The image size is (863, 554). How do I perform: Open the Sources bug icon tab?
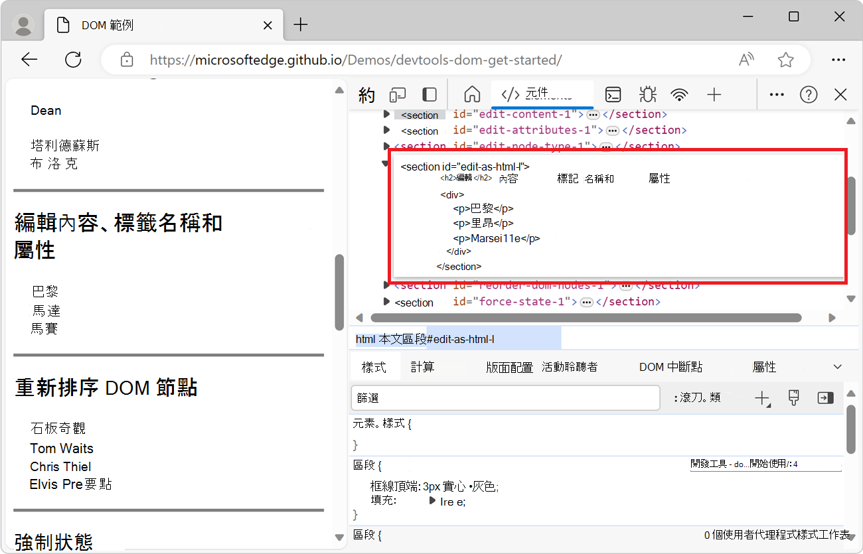pyautogui.click(x=647, y=94)
